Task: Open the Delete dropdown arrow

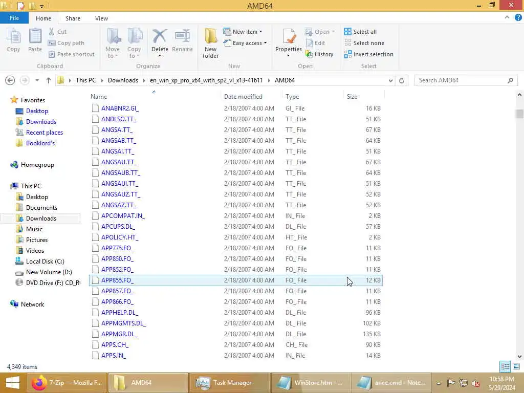Action: tap(160, 55)
